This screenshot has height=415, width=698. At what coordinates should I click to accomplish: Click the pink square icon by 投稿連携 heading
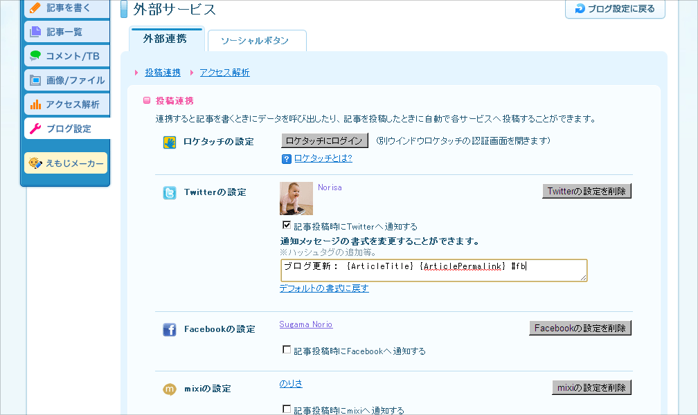(x=147, y=100)
